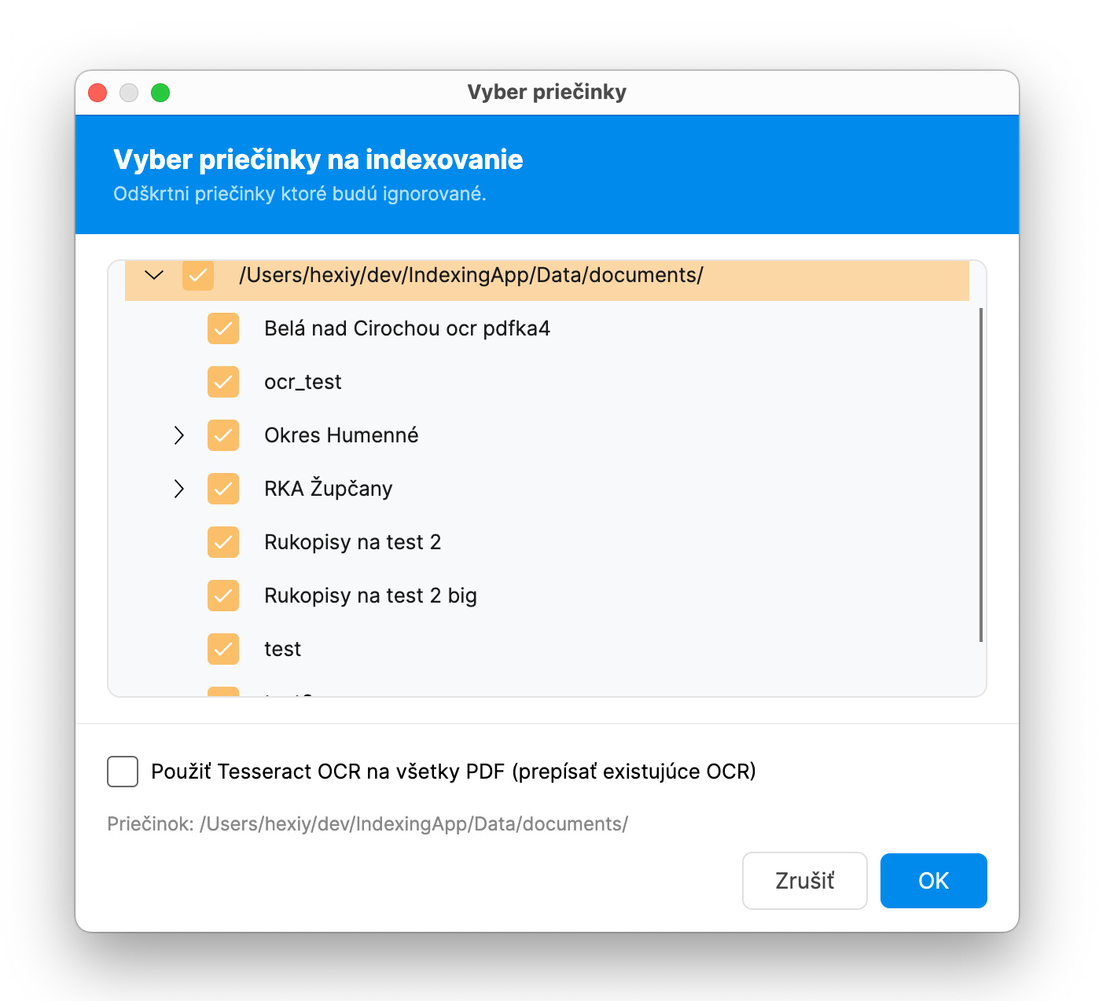Select the Rukopisy na test 2 row

(x=352, y=542)
